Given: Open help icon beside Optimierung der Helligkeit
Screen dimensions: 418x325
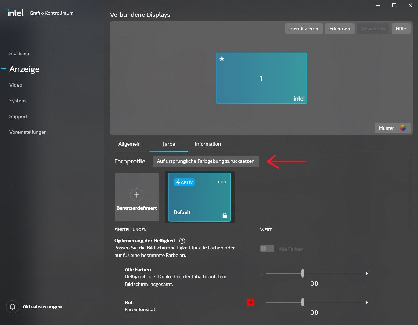Looking at the screenshot, I should pyautogui.click(x=182, y=241).
